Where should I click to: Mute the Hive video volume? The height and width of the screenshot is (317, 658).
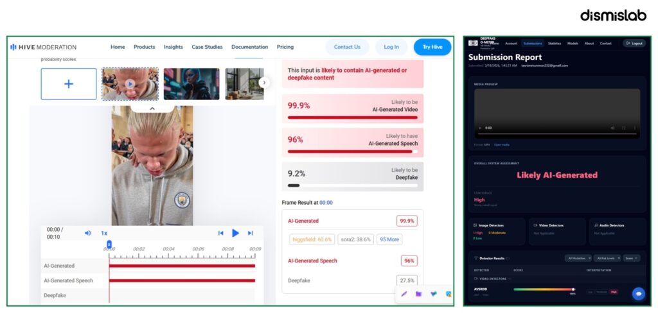point(87,233)
